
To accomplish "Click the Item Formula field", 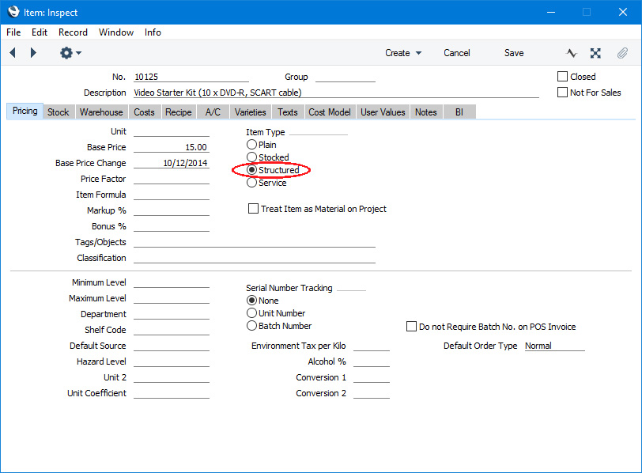I will (172, 195).
